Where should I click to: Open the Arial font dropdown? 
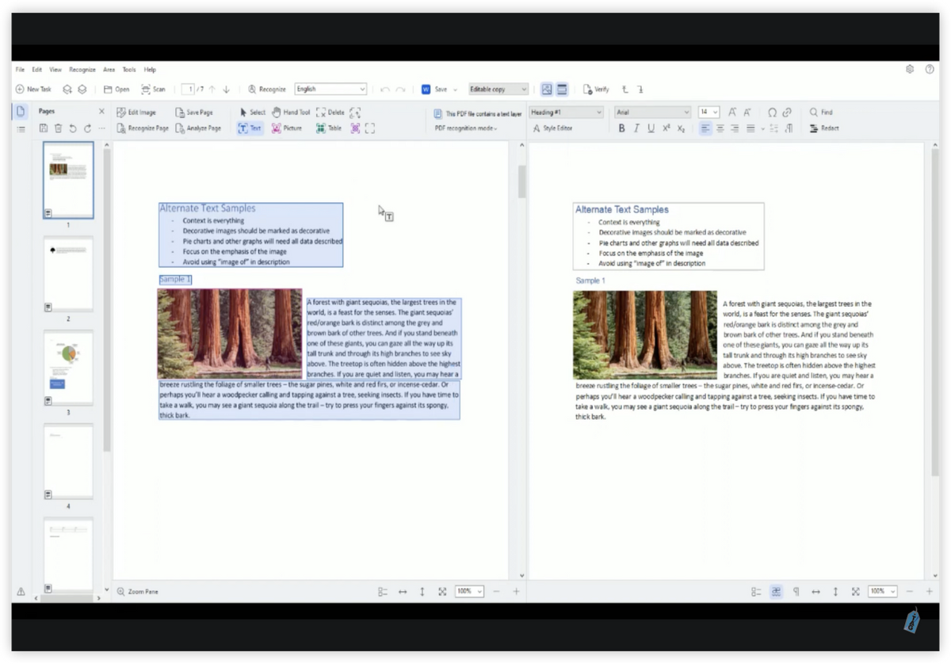[x=653, y=113]
